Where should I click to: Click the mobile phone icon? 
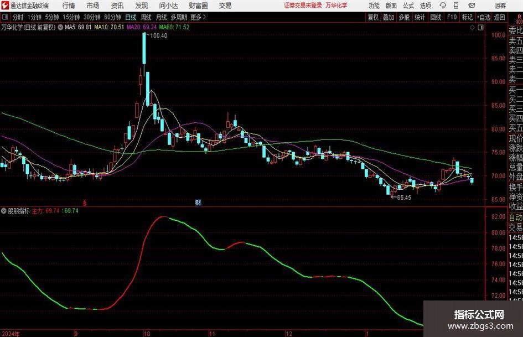point(456,6)
